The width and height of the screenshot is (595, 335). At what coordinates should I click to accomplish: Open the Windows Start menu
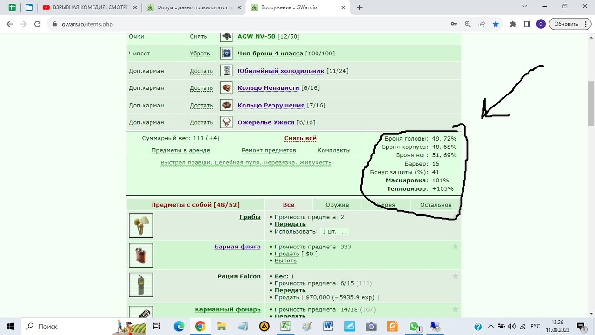point(10,326)
